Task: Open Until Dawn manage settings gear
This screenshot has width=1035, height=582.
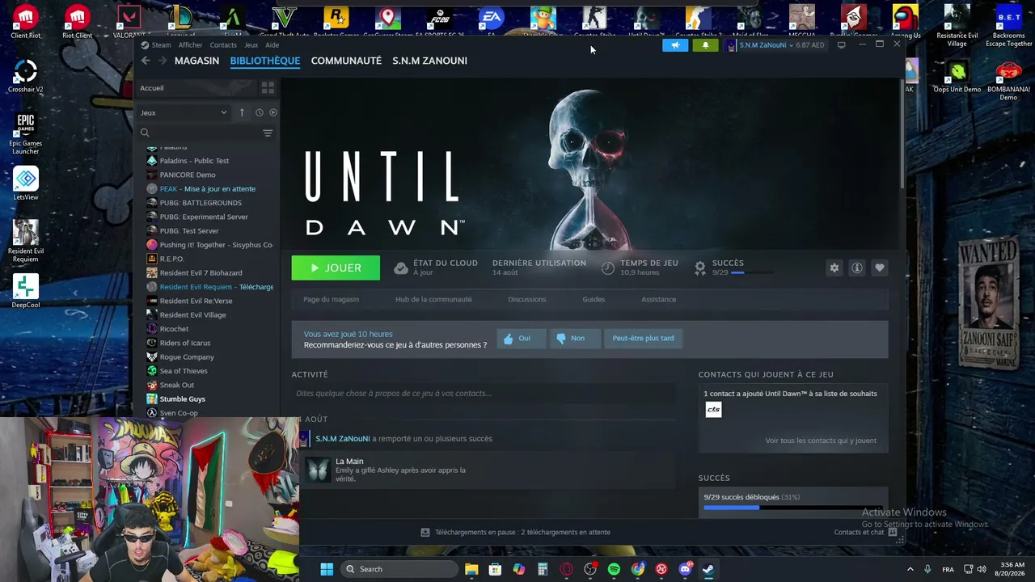Action: point(834,268)
